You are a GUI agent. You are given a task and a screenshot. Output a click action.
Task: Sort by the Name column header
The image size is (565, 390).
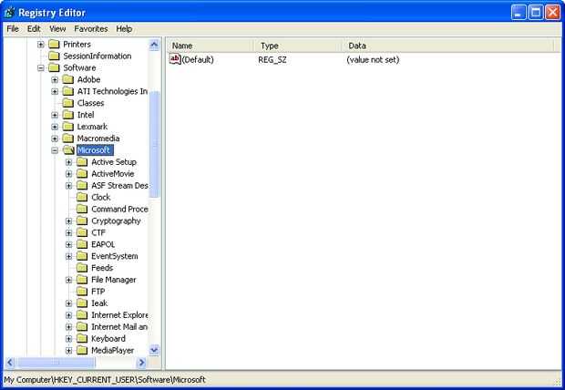211,46
